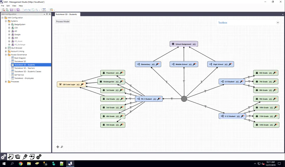Click the Fit-to-screen frame icon in the toolbar
285x167 pixels.
tap(44, 10)
